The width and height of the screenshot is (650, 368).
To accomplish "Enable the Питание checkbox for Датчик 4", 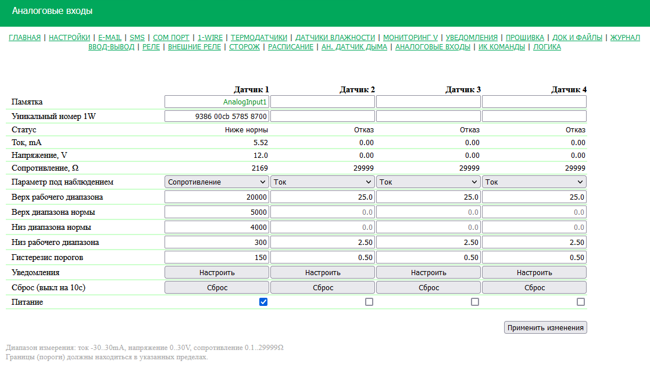I will (x=581, y=302).
